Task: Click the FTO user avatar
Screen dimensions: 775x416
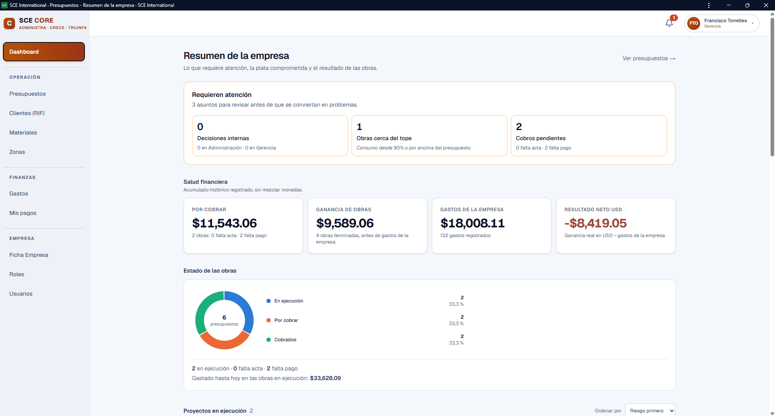Action: (x=694, y=23)
